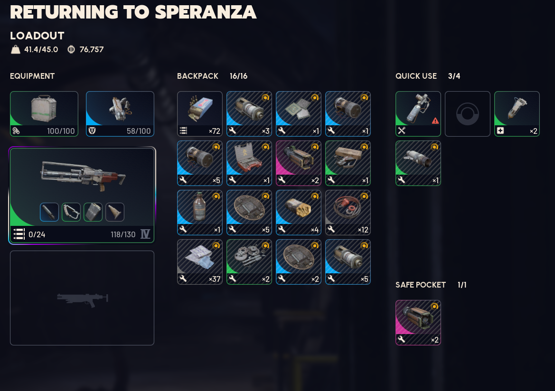Choose the circuit chips item in backpack

pyautogui.click(x=298, y=113)
